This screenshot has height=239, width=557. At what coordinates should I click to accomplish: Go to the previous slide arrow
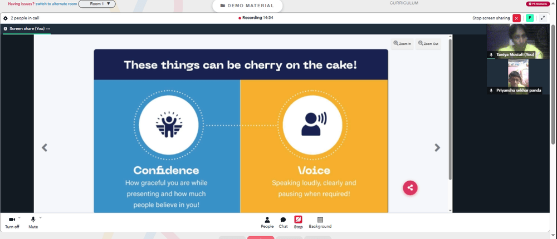pyautogui.click(x=45, y=147)
